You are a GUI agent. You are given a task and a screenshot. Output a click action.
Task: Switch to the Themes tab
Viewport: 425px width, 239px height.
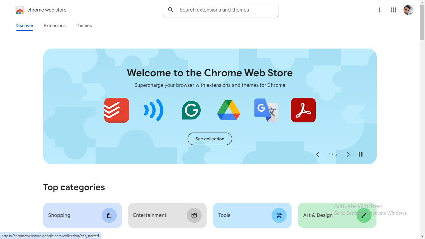pos(84,26)
